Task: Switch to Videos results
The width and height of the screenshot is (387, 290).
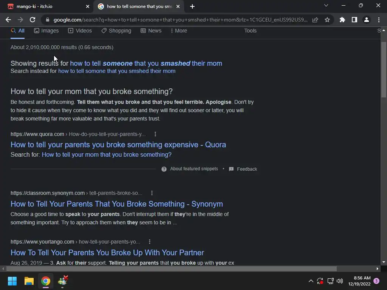Action: click(80, 31)
